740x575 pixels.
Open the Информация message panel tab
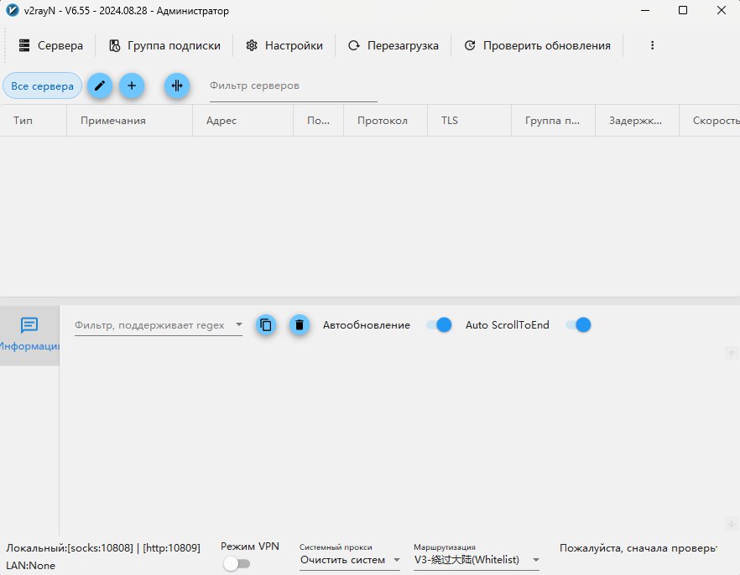pos(29,335)
